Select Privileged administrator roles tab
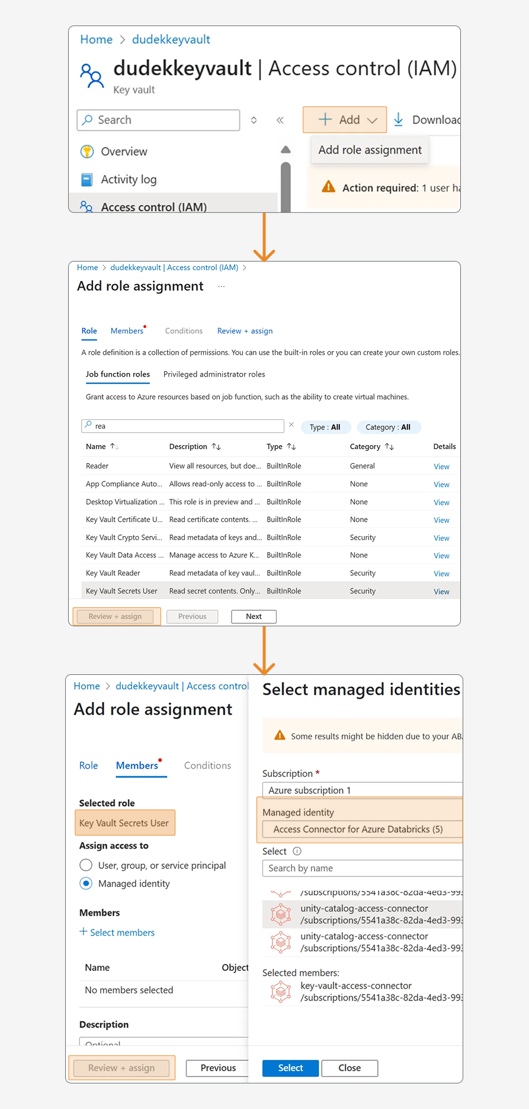The height and width of the screenshot is (1109, 529). pyautogui.click(x=214, y=374)
